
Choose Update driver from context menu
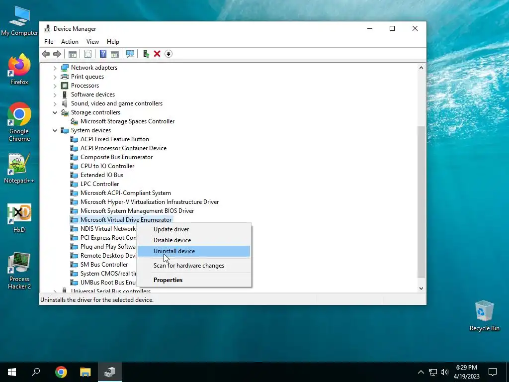pyautogui.click(x=194, y=229)
